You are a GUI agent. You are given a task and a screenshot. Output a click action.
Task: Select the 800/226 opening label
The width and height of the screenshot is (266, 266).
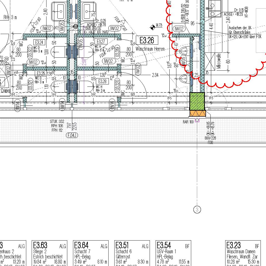(210, 138)
